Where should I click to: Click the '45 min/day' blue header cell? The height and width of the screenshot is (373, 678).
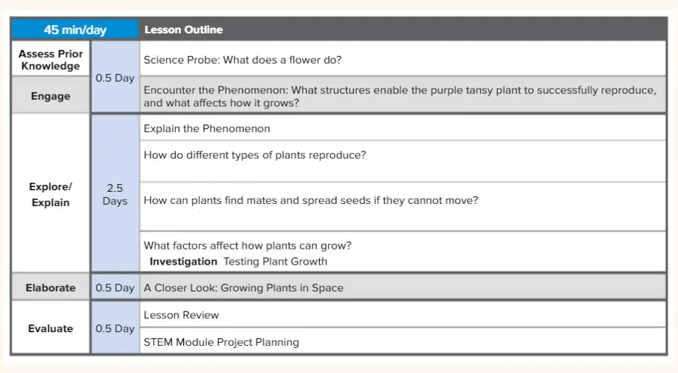(75, 30)
